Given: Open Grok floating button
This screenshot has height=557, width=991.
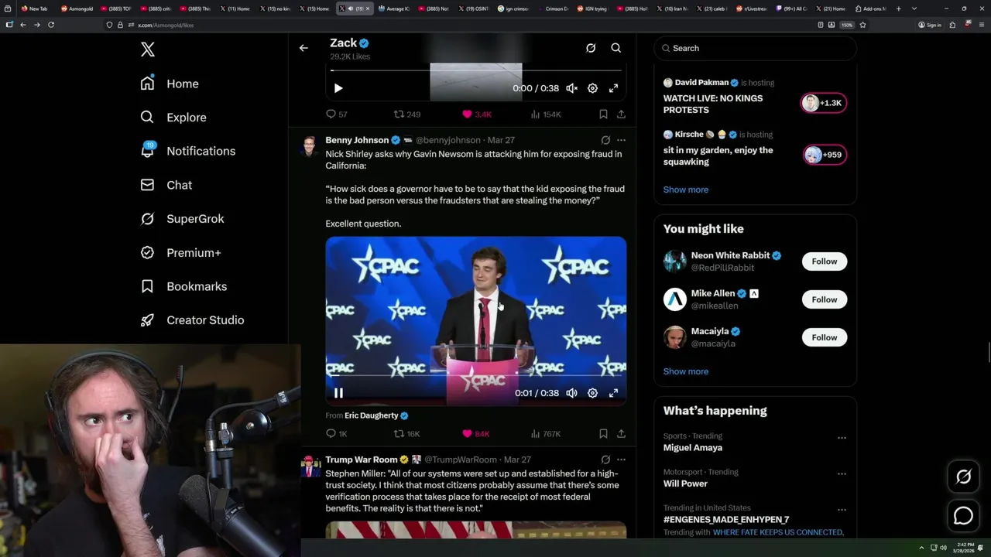Looking at the screenshot, I should (x=963, y=477).
